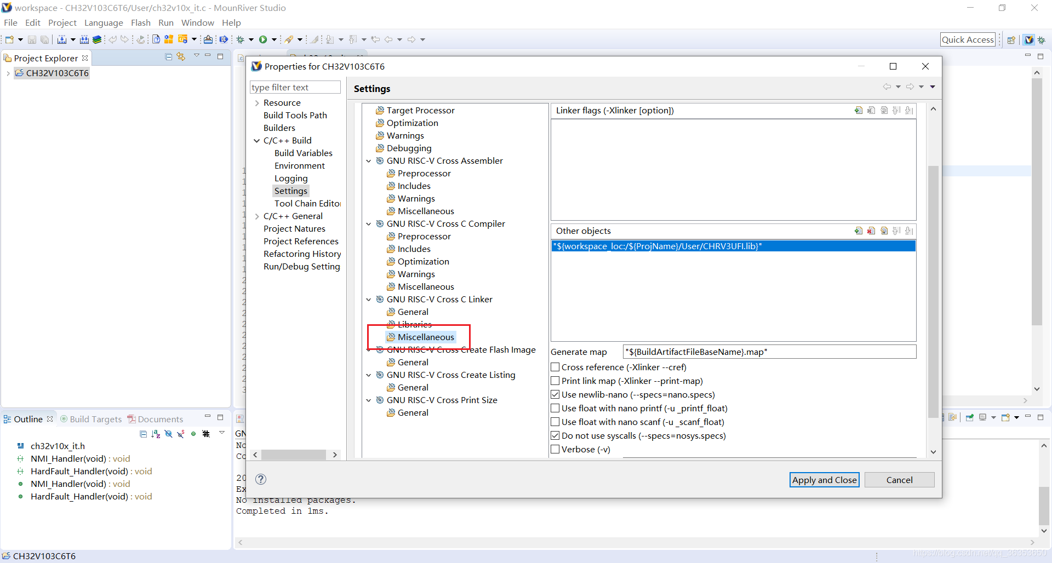The image size is (1052, 563).
Task: Expand the C/C++ General node
Action: click(257, 216)
